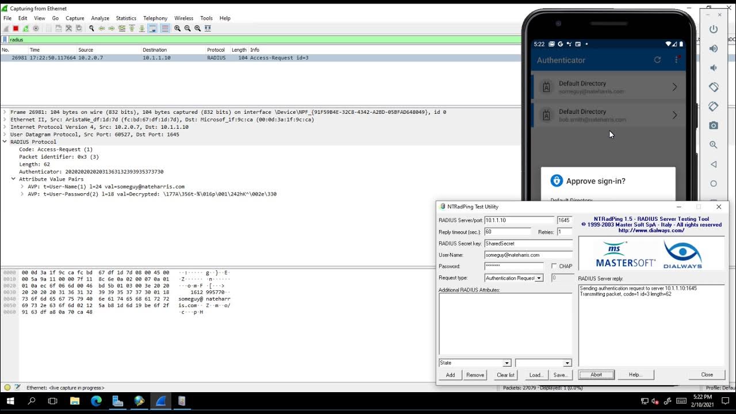Restart the current capture
Viewport: 736px width, 414px height.
(26, 28)
